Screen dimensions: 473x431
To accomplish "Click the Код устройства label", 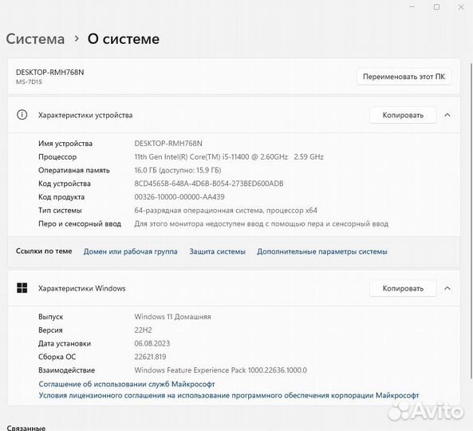I will pos(65,184).
